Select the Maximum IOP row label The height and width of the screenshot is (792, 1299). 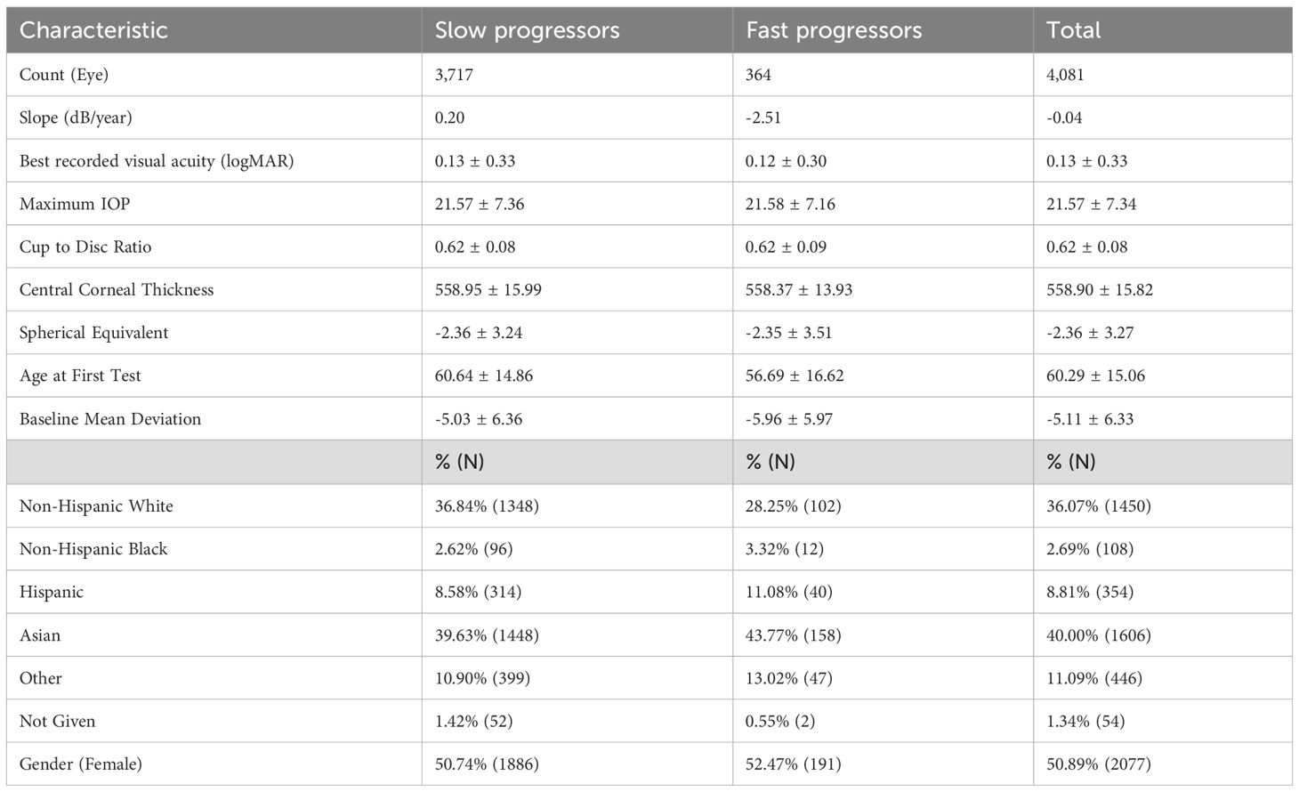(x=75, y=204)
